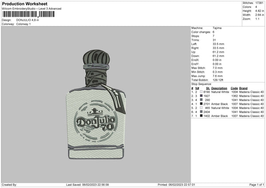The width and height of the screenshot is (266, 188).
Task: Click the 'Code' column header
Action: 234,88
